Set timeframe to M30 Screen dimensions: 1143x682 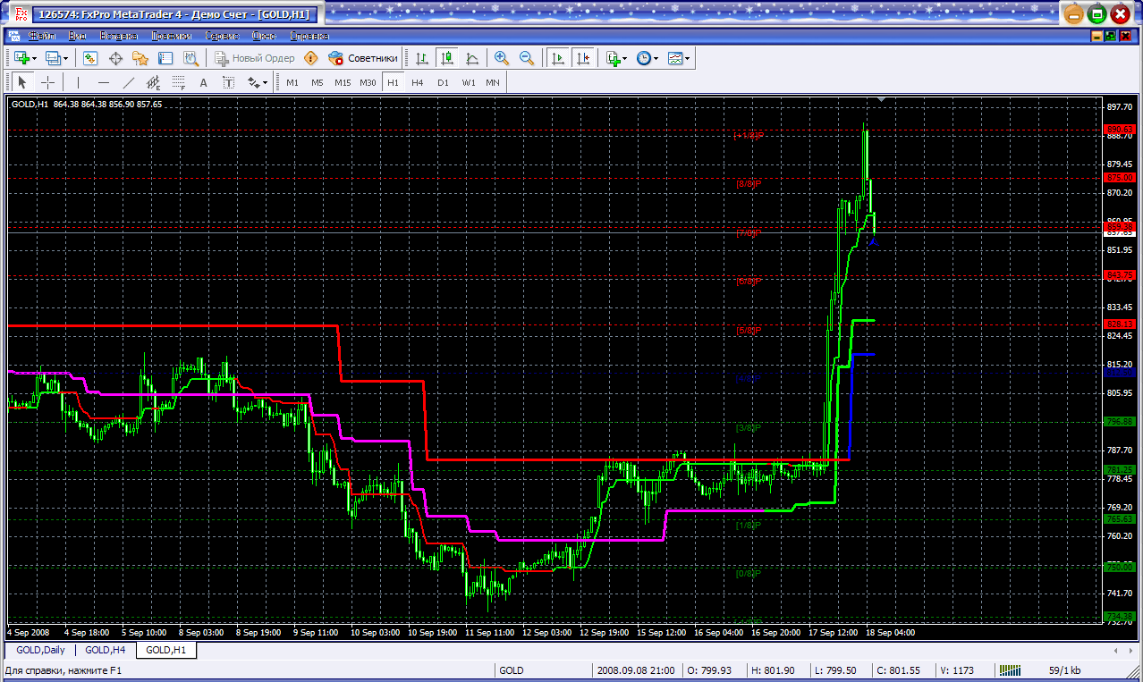tap(368, 82)
